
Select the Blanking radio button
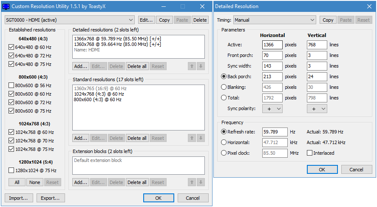click(x=224, y=87)
